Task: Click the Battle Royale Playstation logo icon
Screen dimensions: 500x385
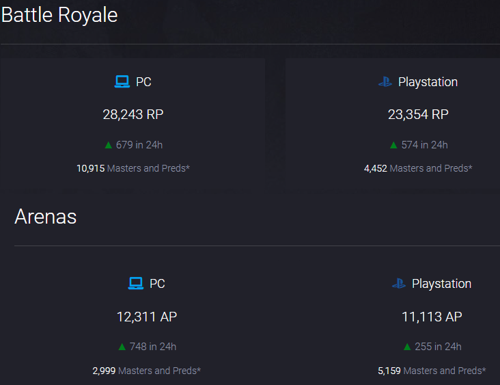Action: tap(385, 82)
